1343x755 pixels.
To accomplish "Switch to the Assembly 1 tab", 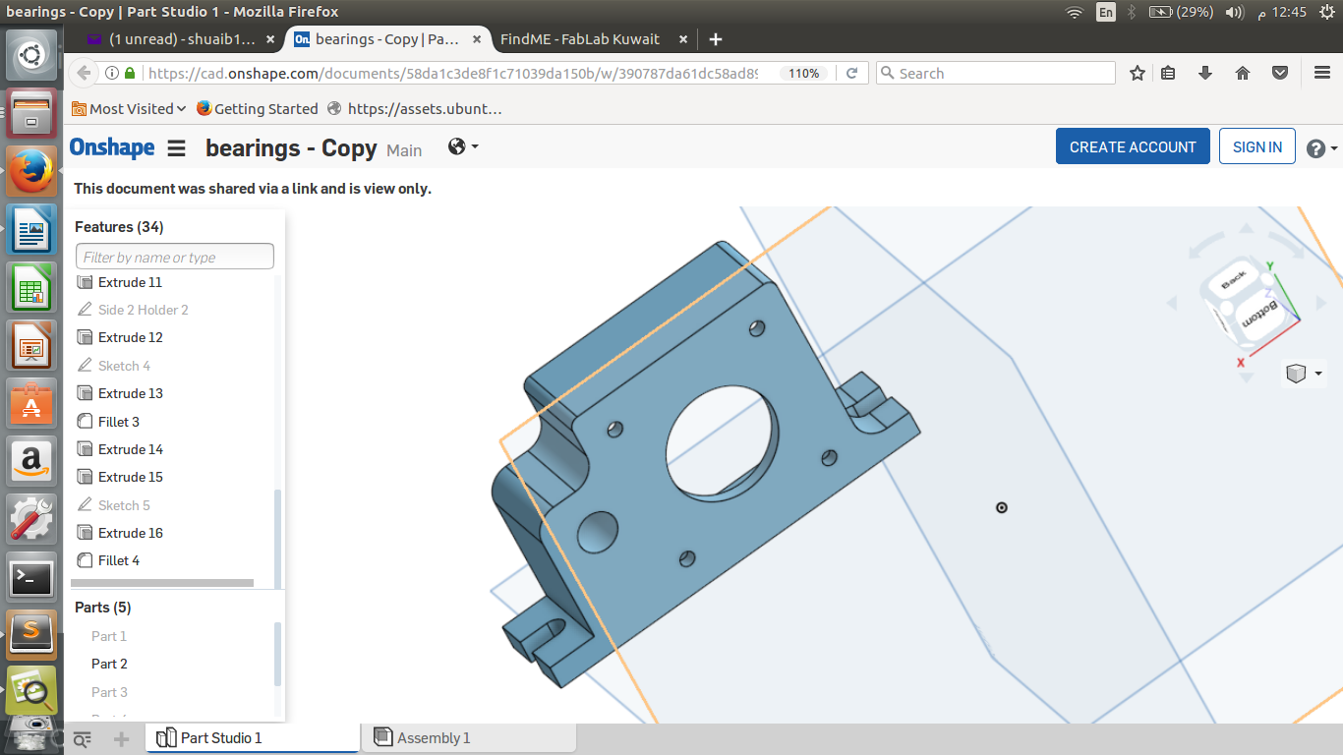I will pos(468,737).
